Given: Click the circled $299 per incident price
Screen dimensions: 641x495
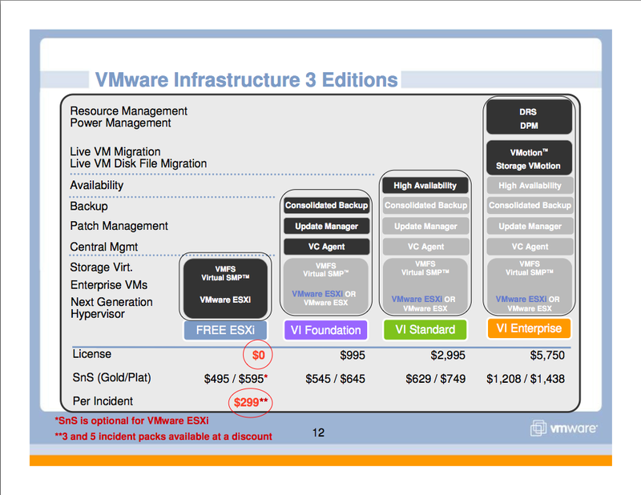Looking at the screenshot, I should click(x=252, y=402).
